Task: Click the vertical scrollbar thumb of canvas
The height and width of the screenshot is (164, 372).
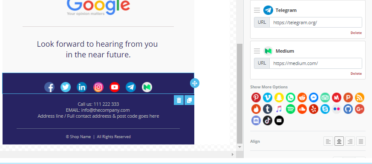Action: [x=239, y=93]
